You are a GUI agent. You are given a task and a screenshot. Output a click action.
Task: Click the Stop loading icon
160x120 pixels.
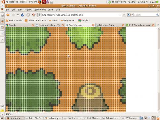pos(28,15)
